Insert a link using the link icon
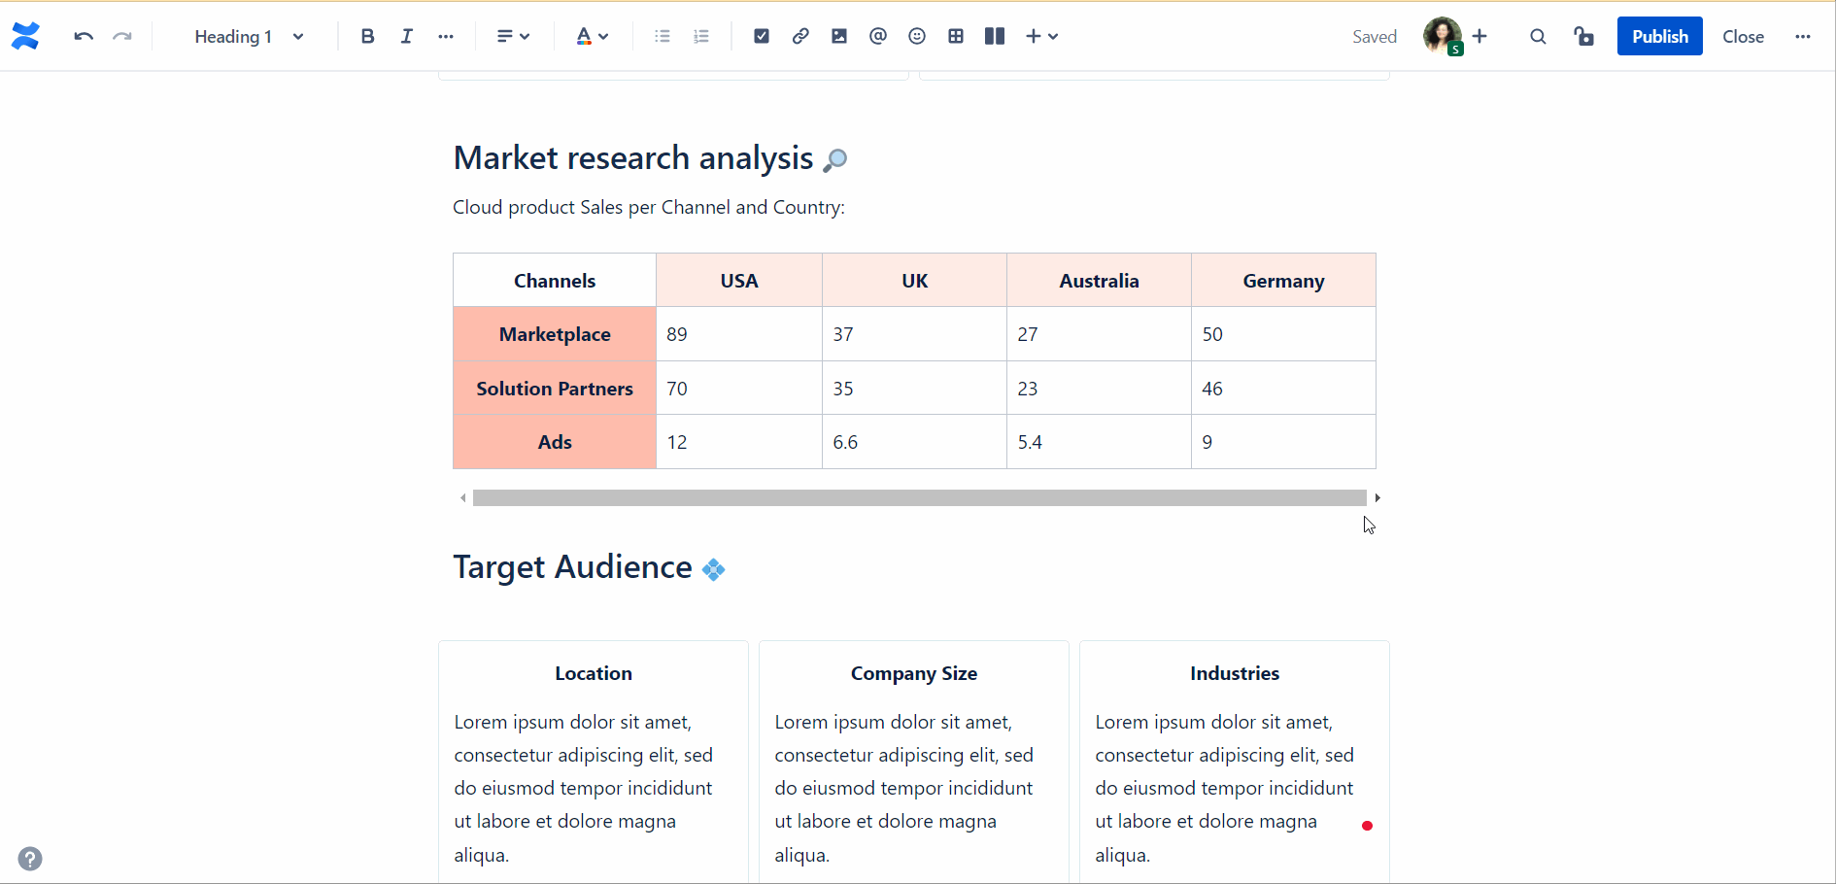This screenshot has width=1836, height=884. click(x=800, y=37)
